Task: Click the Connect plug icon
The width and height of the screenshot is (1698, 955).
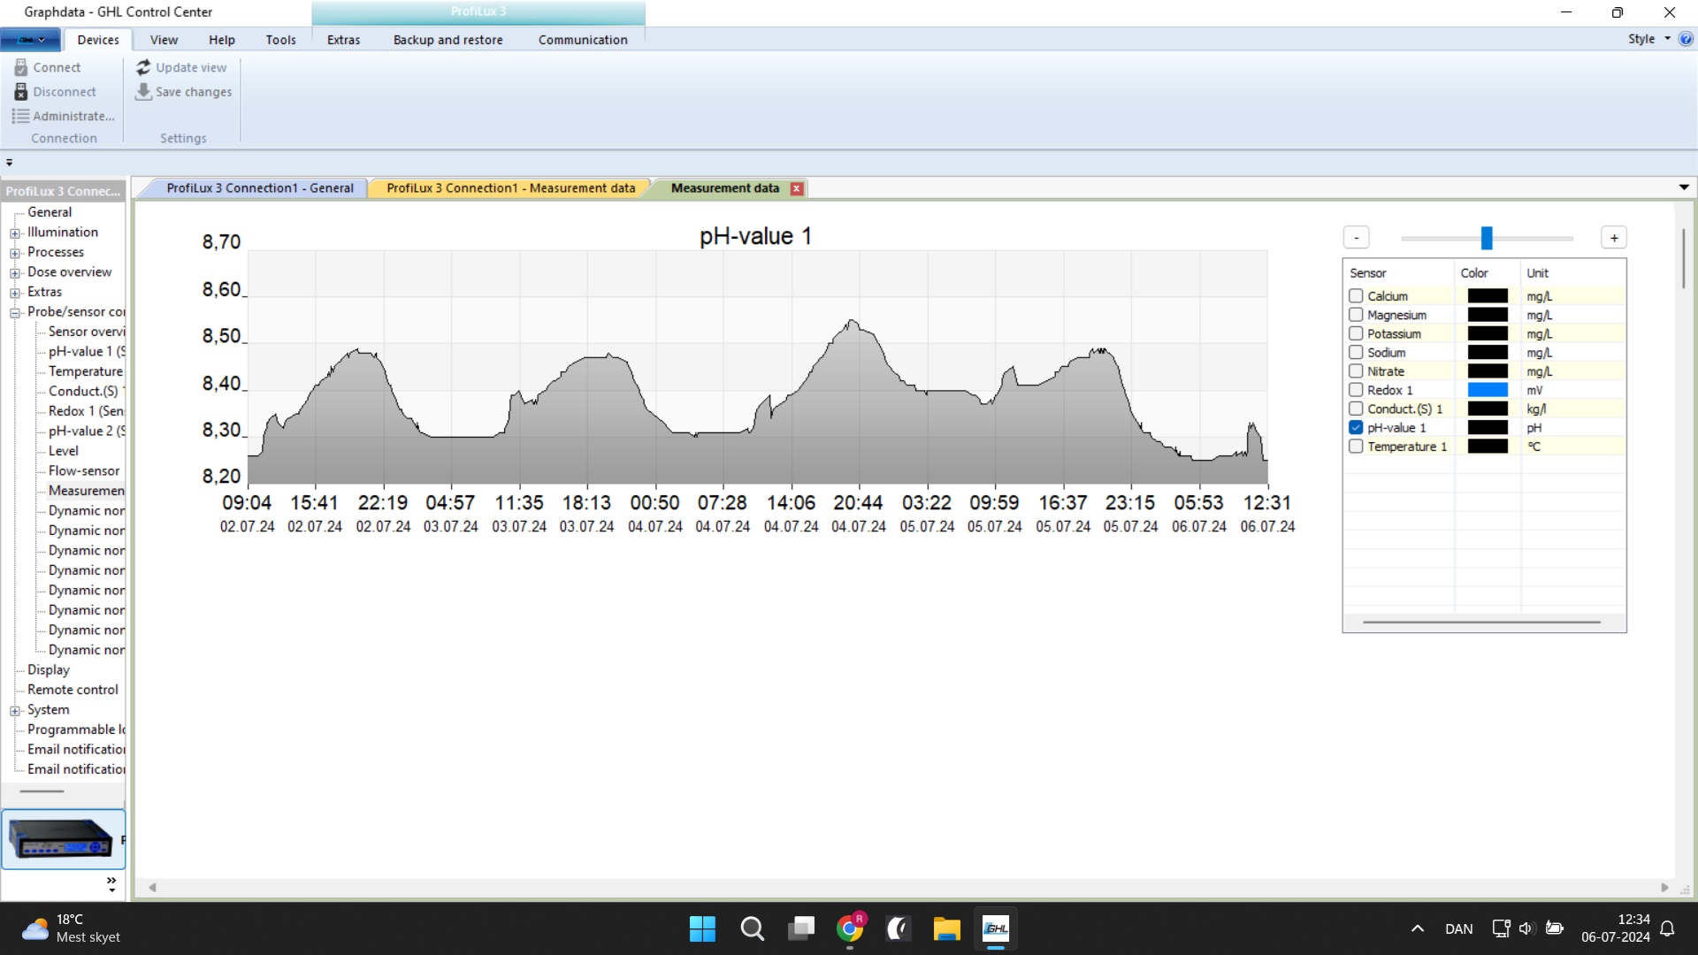Action: click(x=21, y=67)
